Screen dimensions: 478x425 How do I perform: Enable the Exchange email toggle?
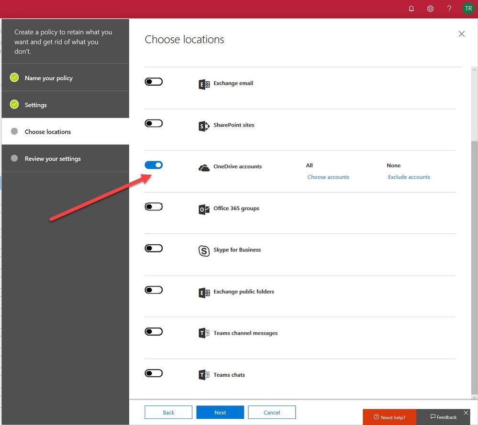point(154,82)
